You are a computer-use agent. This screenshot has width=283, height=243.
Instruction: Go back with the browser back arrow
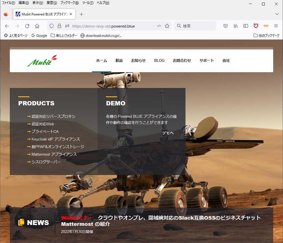point(7,26)
